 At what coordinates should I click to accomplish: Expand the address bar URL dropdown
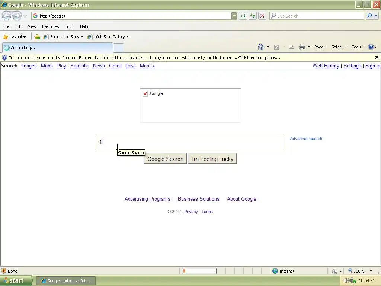[234, 16]
